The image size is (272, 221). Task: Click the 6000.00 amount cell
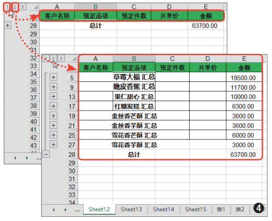point(244,135)
